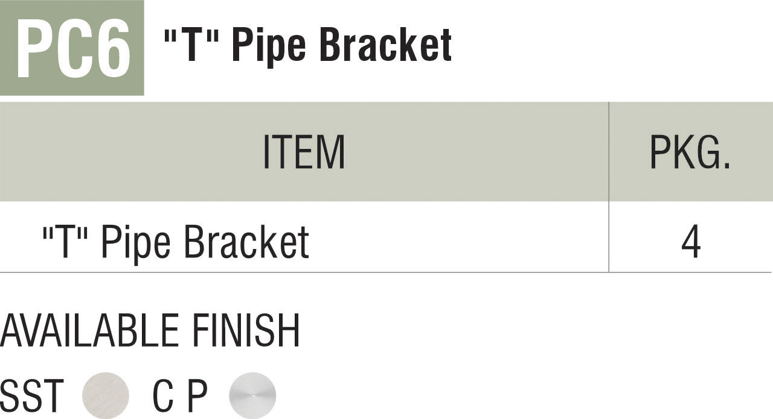Click the AVAILABLE FINISH heading
Screen dimensions: 773x419
pyautogui.click(x=150, y=331)
